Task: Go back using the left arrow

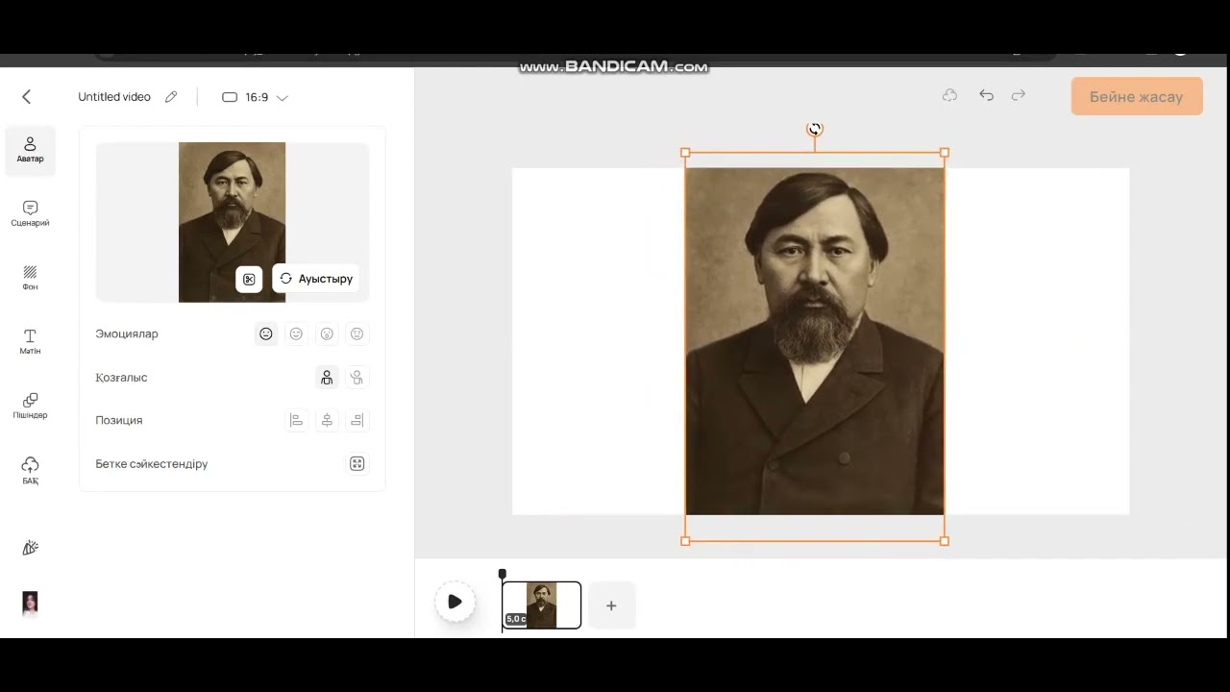Action: [x=26, y=96]
